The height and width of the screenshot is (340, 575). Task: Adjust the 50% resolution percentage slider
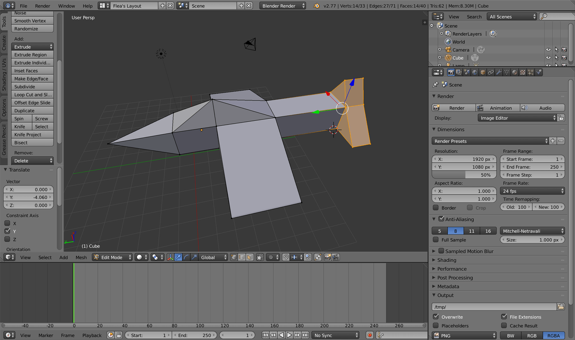(x=463, y=175)
